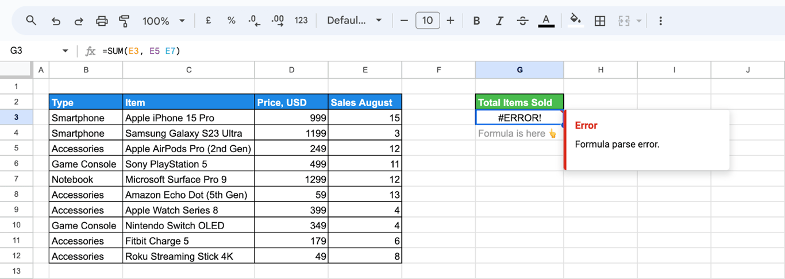This screenshot has width=785, height=279.
Task: Toggle bold formatting
Action: (476, 21)
